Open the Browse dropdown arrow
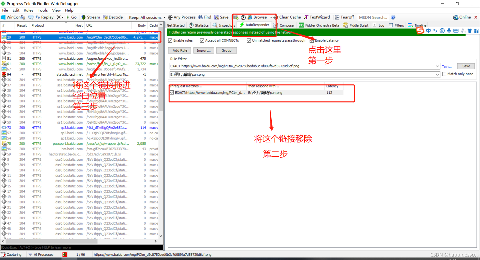 (x=271, y=17)
